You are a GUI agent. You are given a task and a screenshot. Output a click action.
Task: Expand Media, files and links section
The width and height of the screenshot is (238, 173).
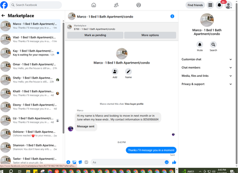[x=207, y=76]
